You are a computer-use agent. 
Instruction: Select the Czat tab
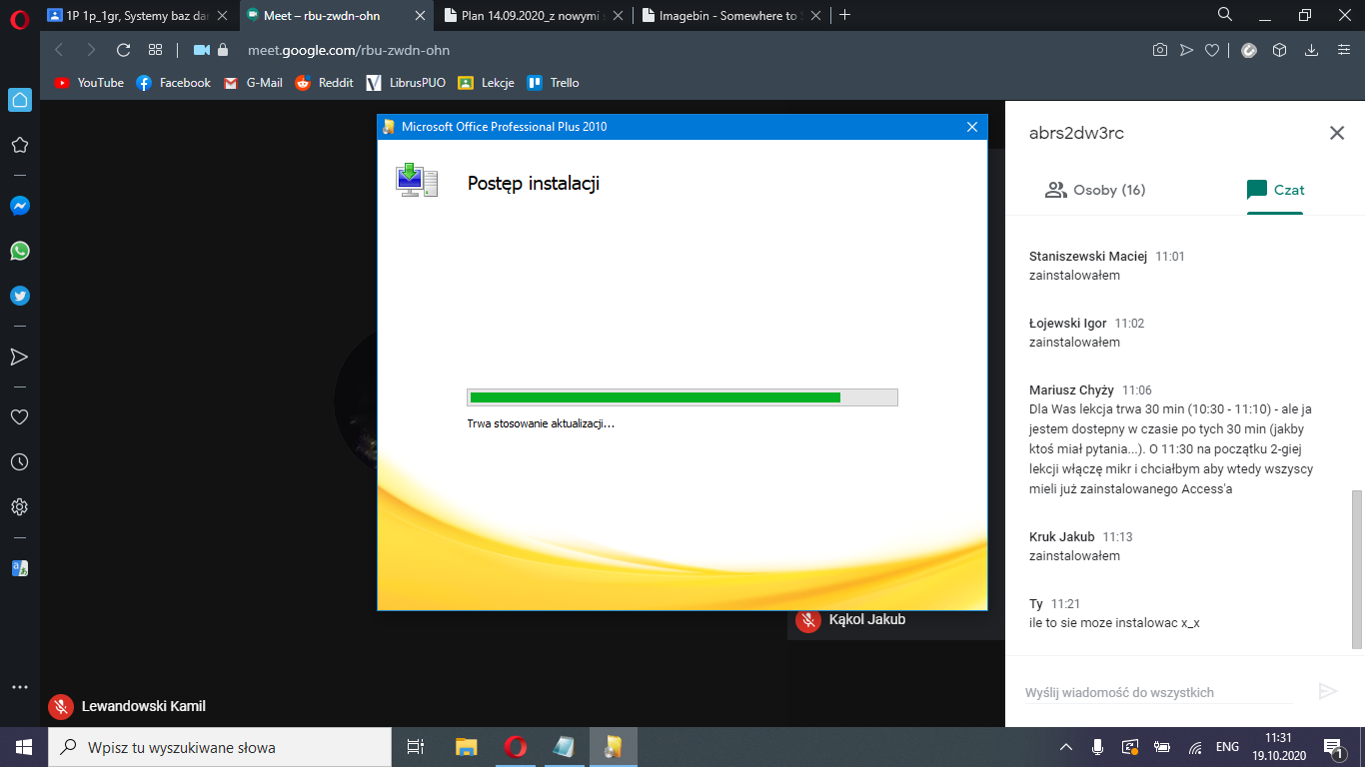[1275, 190]
